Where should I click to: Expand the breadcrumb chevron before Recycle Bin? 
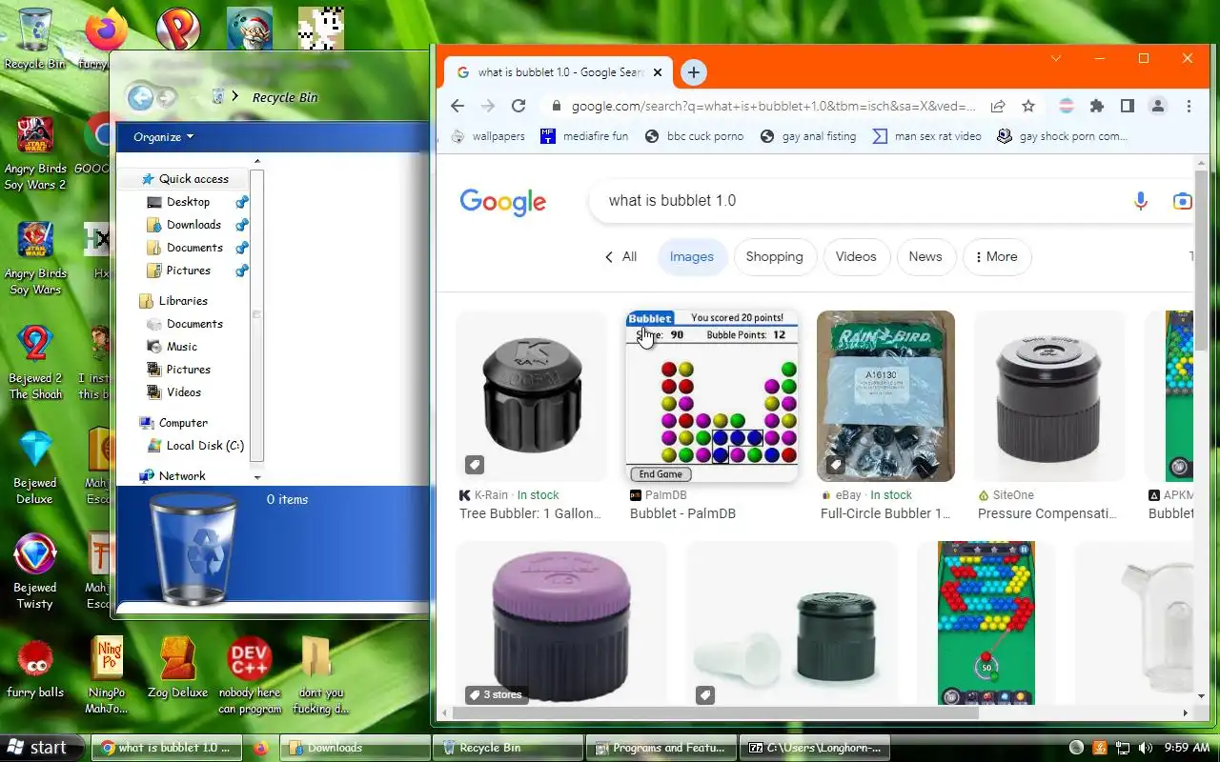click(235, 97)
